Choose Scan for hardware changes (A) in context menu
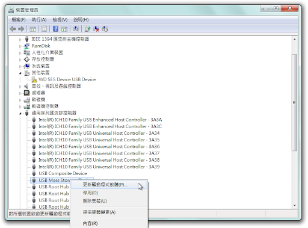The image size is (308, 228). click(x=109, y=212)
